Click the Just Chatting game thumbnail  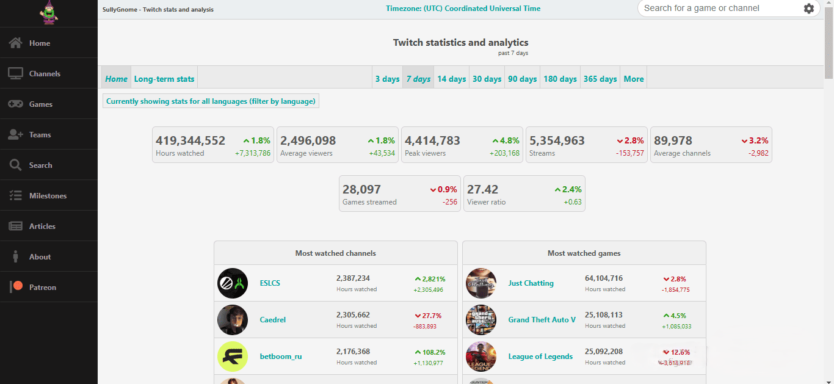click(x=481, y=283)
